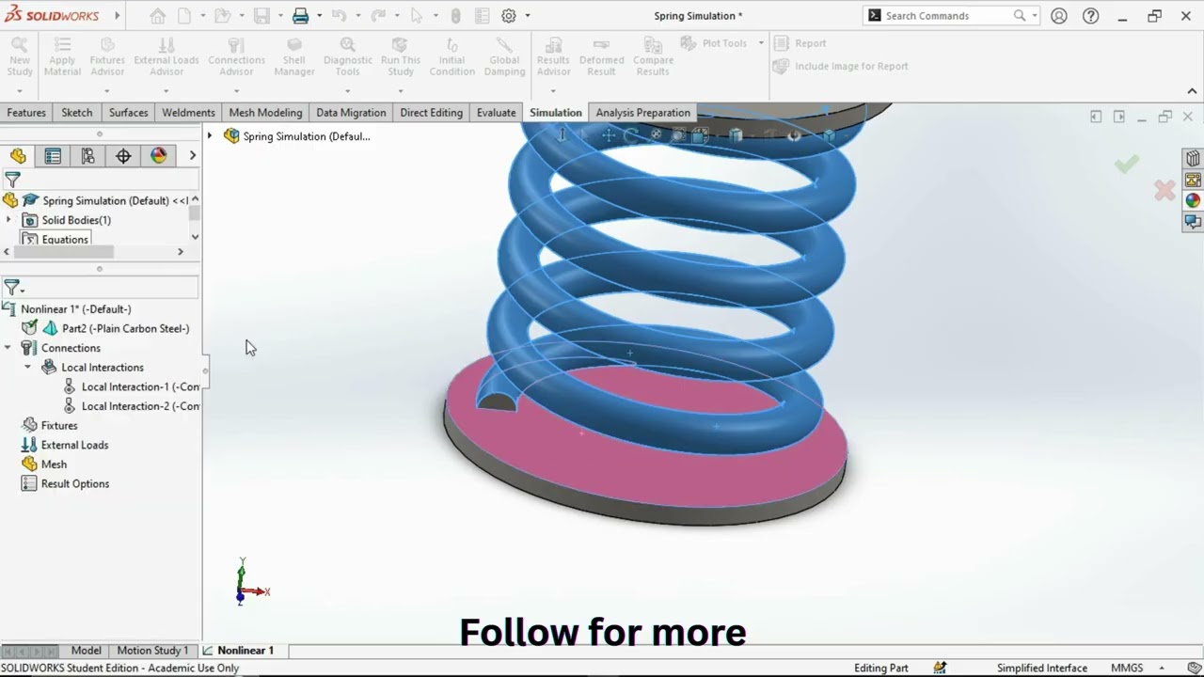Open the New Study dropdown arrow
1204x677 pixels.
tap(20, 91)
